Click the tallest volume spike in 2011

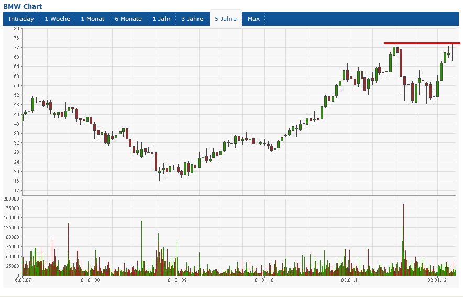[403, 239]
